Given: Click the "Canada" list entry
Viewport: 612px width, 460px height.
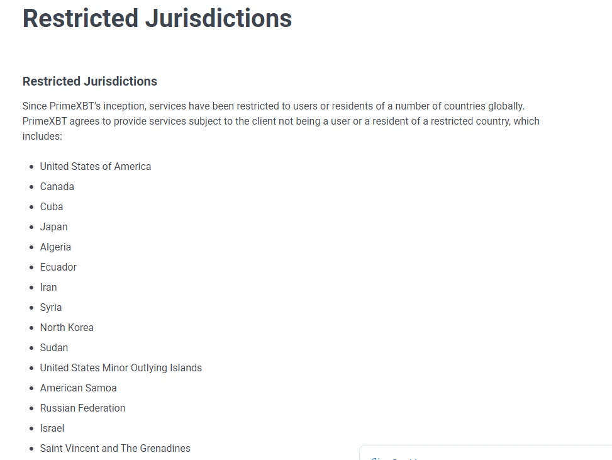Looking at the screenshot, I should pos(57,186).
